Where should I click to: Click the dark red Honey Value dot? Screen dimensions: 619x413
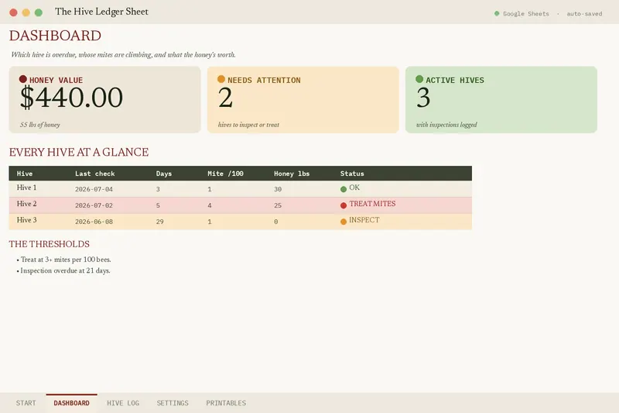[x=23, y=79]
